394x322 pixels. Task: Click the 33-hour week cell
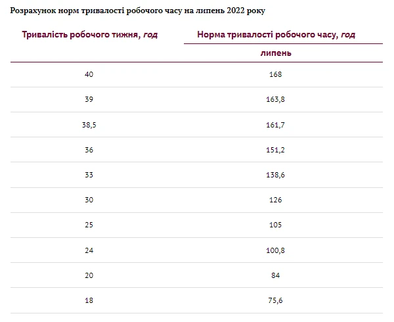tap(89, 175)
